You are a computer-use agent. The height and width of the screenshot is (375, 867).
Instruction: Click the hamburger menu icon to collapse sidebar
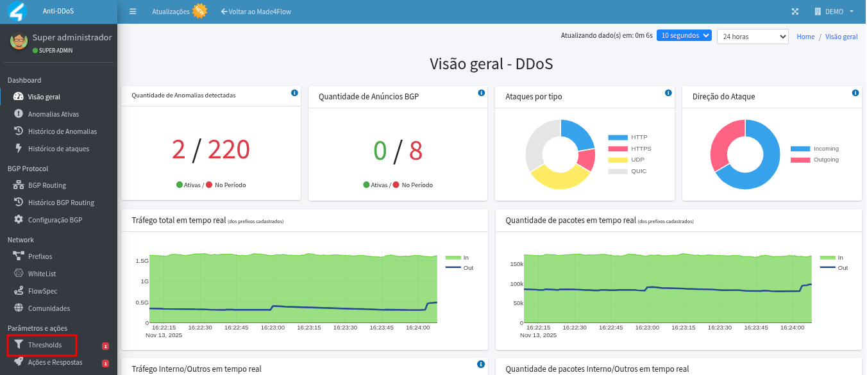pos(133,12)
